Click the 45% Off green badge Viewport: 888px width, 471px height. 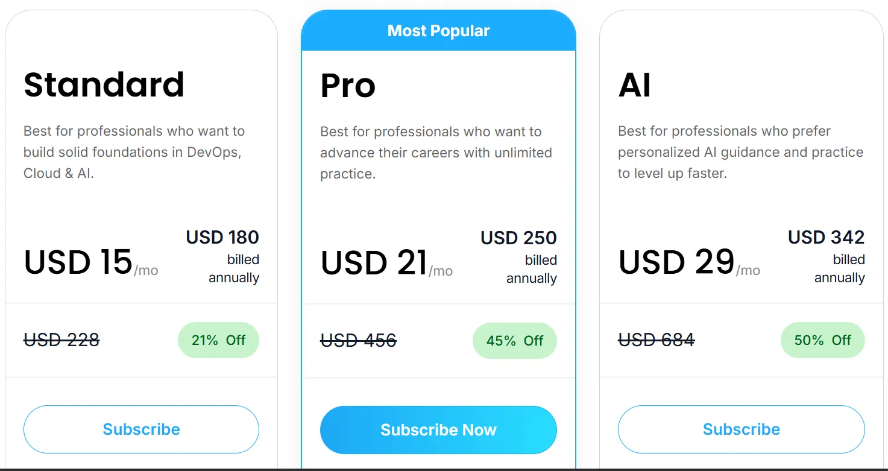point(514,341)
